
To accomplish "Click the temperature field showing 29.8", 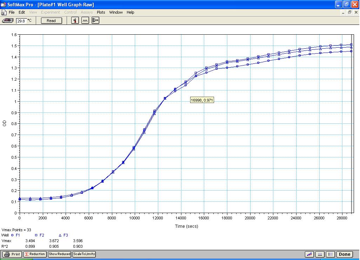I will 21,21.
